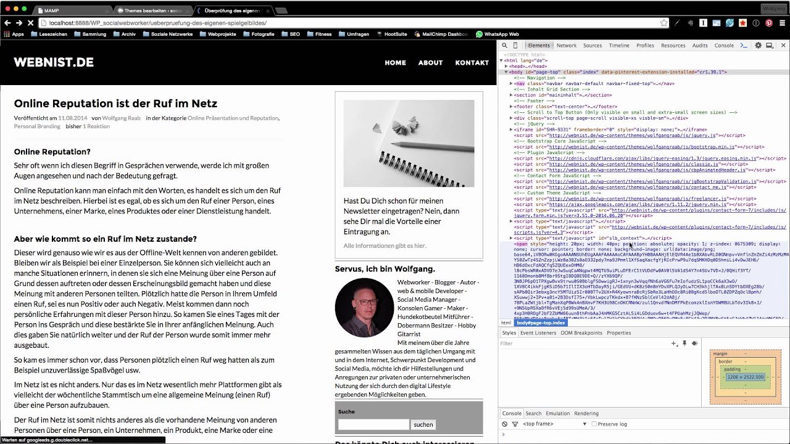Screen dimensions: 790x444
Task: Select html in the DOM breadcrumb
Action: (506, 323)
